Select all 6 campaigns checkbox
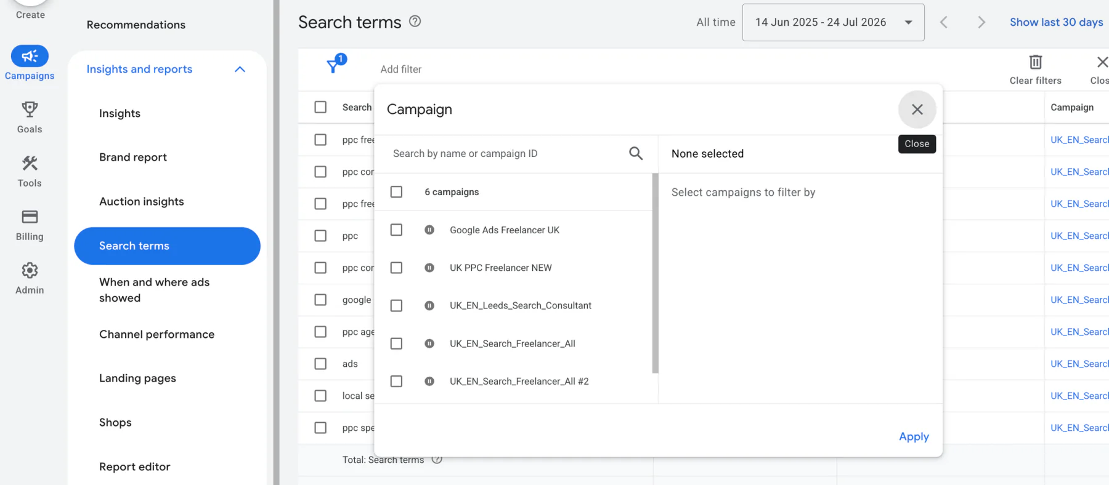The height and width of the screenshot is (485, 1109). pyautogui.click(x=396, y=192)
